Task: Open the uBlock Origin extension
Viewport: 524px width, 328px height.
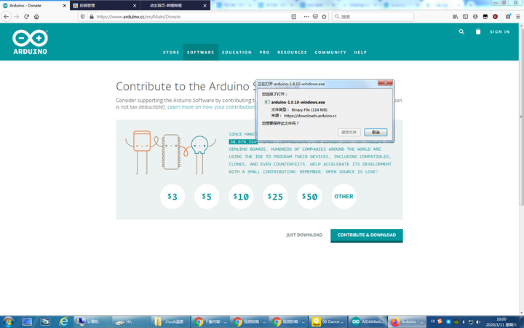Action: coord(496,16)
